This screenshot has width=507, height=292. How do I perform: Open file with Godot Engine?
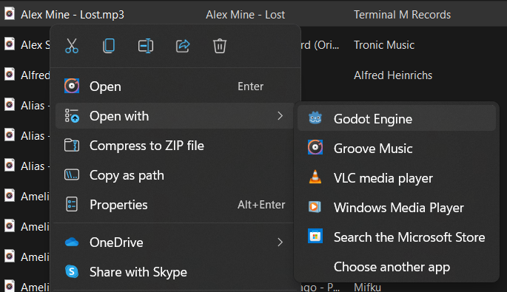pyautogui.click(x=397, y=119)
